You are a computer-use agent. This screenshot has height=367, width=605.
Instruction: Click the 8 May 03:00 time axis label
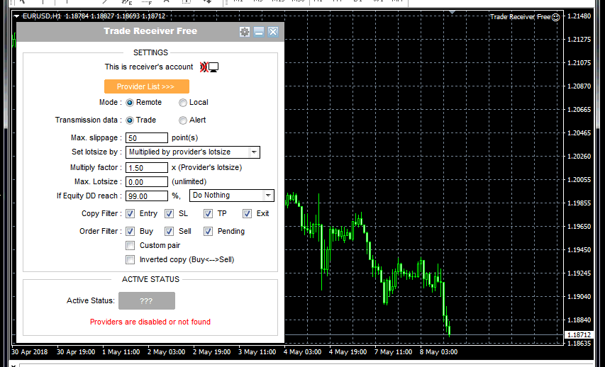[439, 352]
